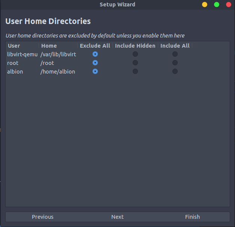Screen dimensions: 235x227
Task: Click the Include Hidden column header
Action: 135,46
